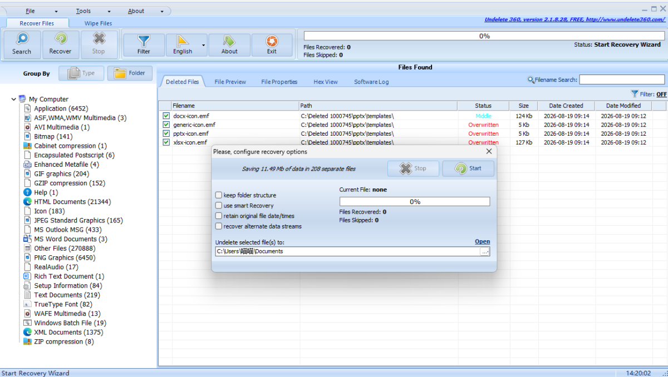The image size is (668, 377).
Task: Select the HTML Documents category icon
Action: [x=28, y=202]
